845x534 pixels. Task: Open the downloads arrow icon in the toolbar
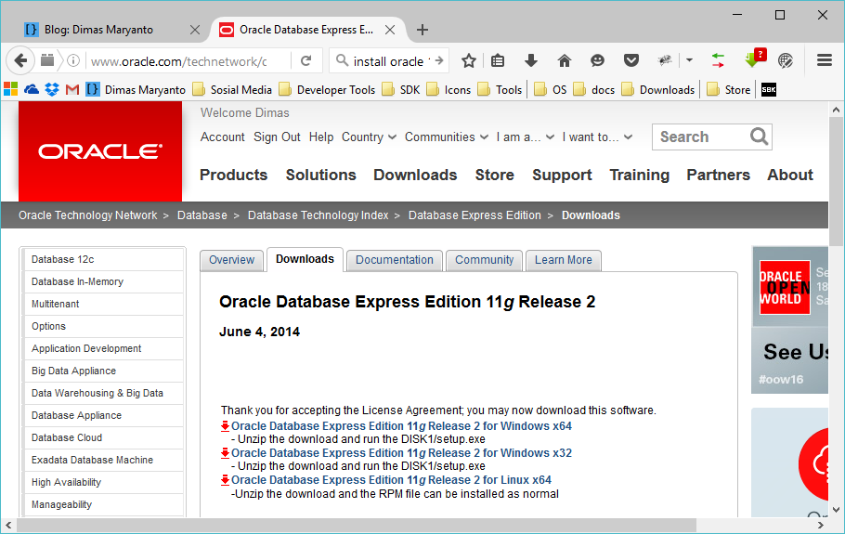(x=531, y=61)
